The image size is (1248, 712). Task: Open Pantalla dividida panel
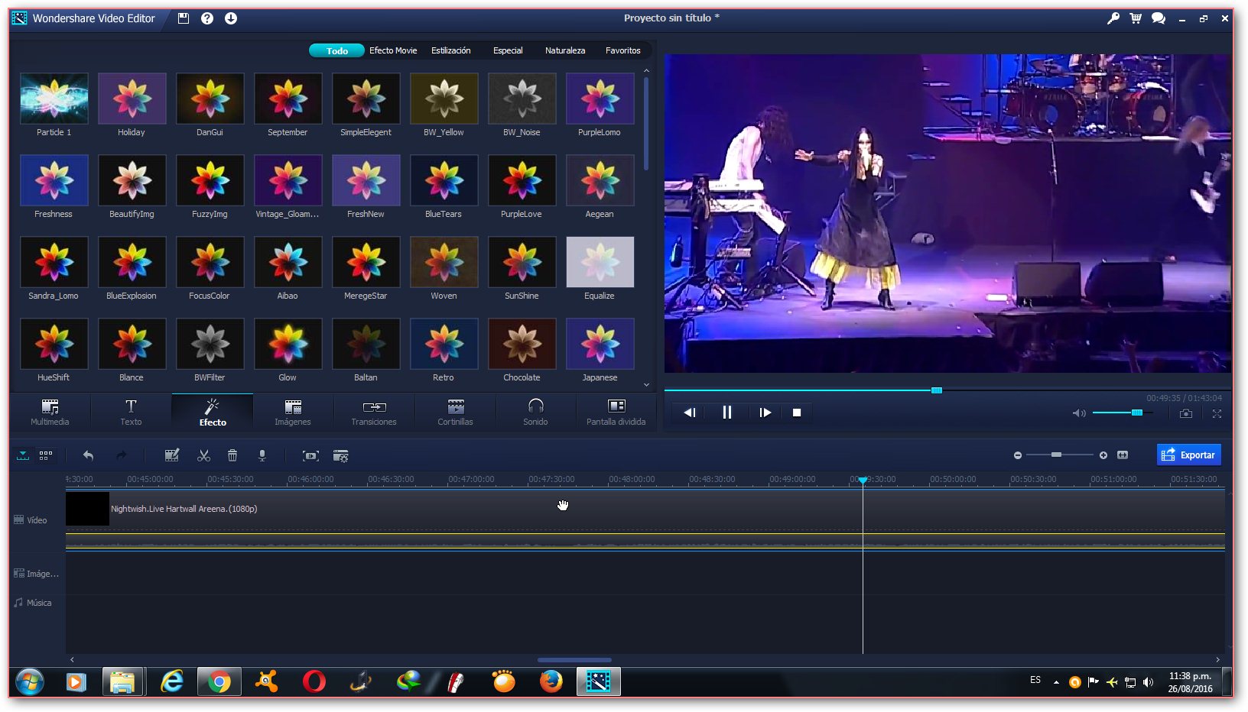[616, 413]
